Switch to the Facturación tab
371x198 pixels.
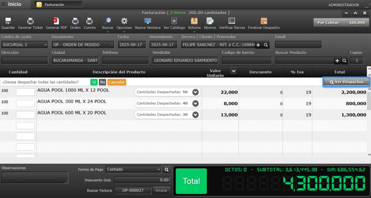58,5
